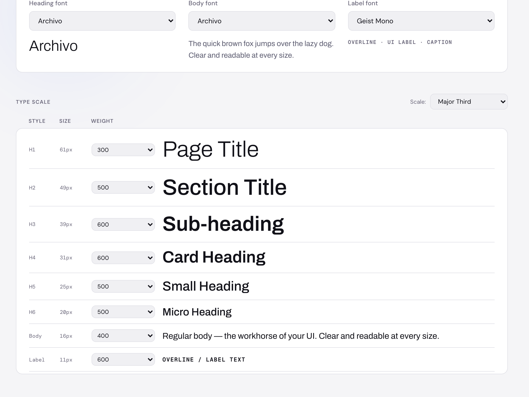Open the Label row weight dropdown

(x=123, y=359)
